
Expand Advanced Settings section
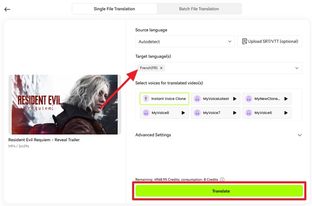coord(218,135)
